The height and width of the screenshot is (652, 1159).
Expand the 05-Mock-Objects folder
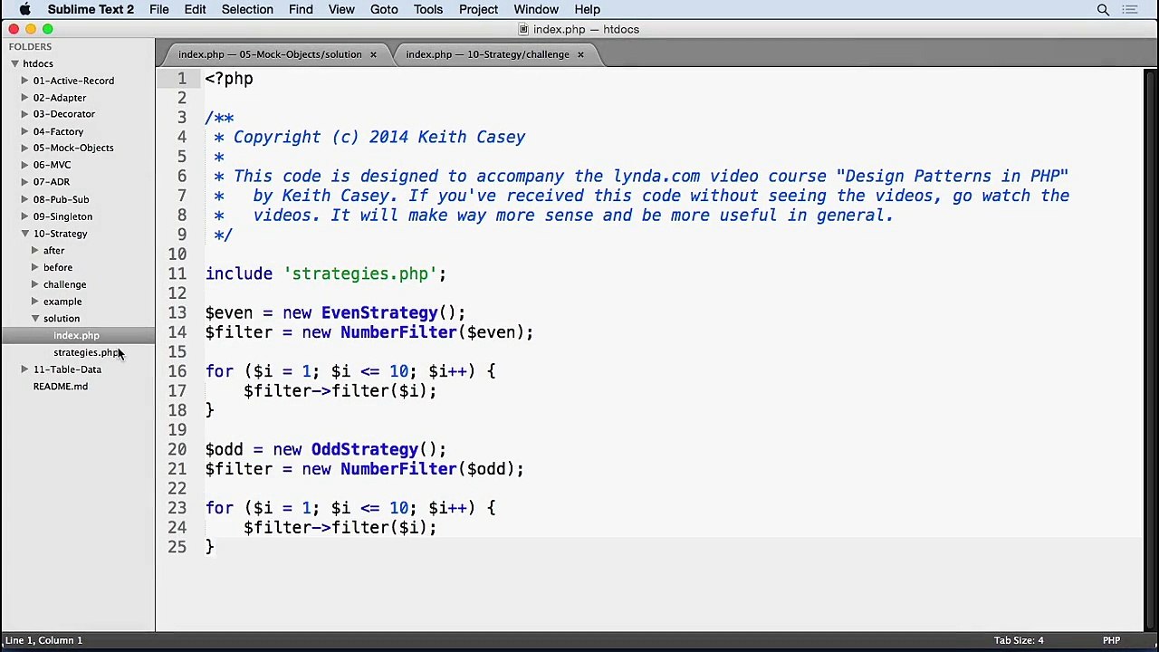[24, 148]
